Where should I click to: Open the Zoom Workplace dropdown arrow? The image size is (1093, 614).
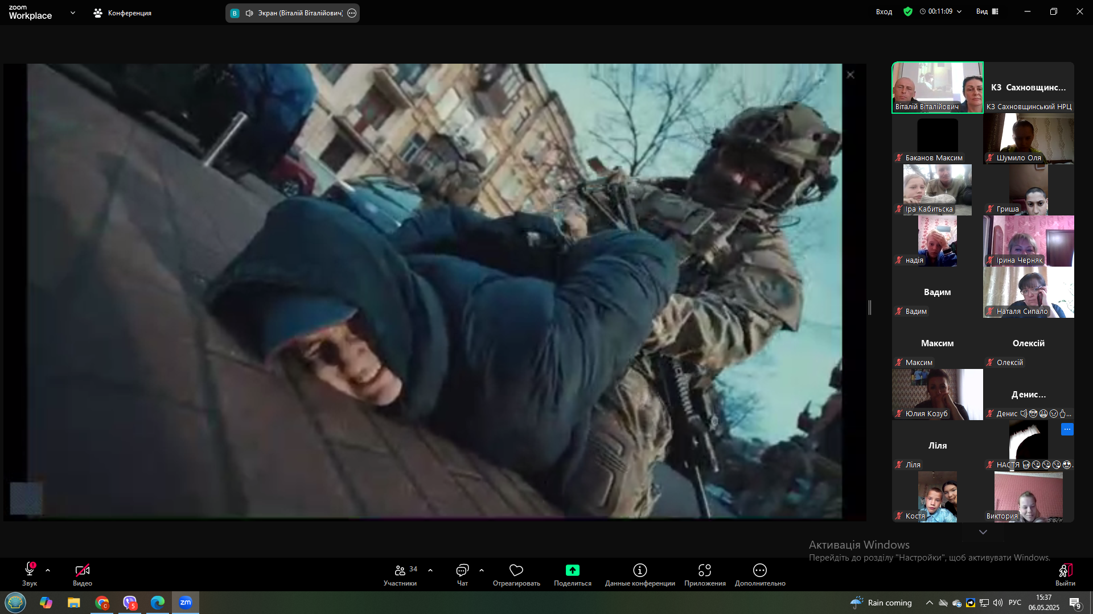[72, 13]
